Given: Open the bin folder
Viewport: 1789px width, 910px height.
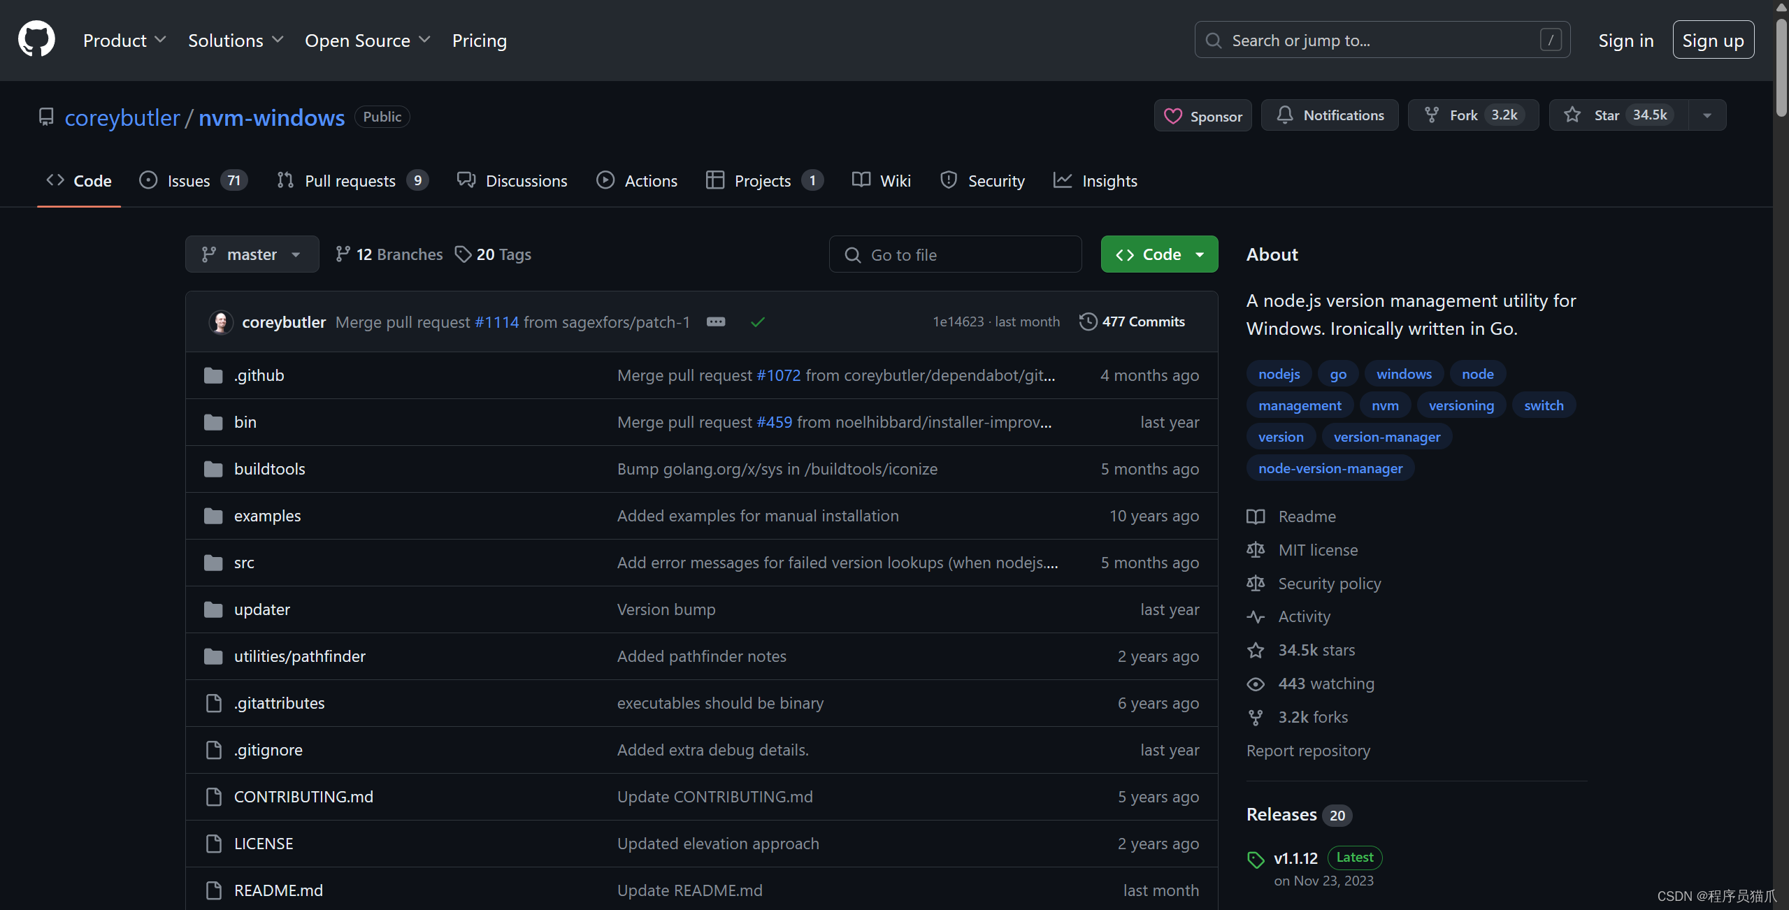Looking at the screenshot, I should [245, 422].
